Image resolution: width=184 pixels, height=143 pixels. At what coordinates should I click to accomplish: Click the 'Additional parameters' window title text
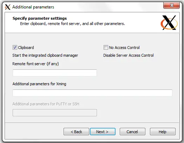pos(33,7)
